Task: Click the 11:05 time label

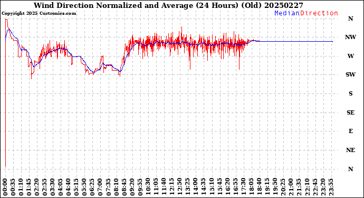Action: pos(156,187)
